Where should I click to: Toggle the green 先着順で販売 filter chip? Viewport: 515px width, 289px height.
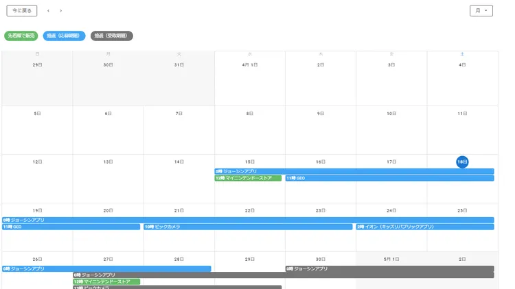pos(21,36)
